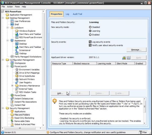Click the tree pane vertical scrollbar thumb

coord(43,49)
